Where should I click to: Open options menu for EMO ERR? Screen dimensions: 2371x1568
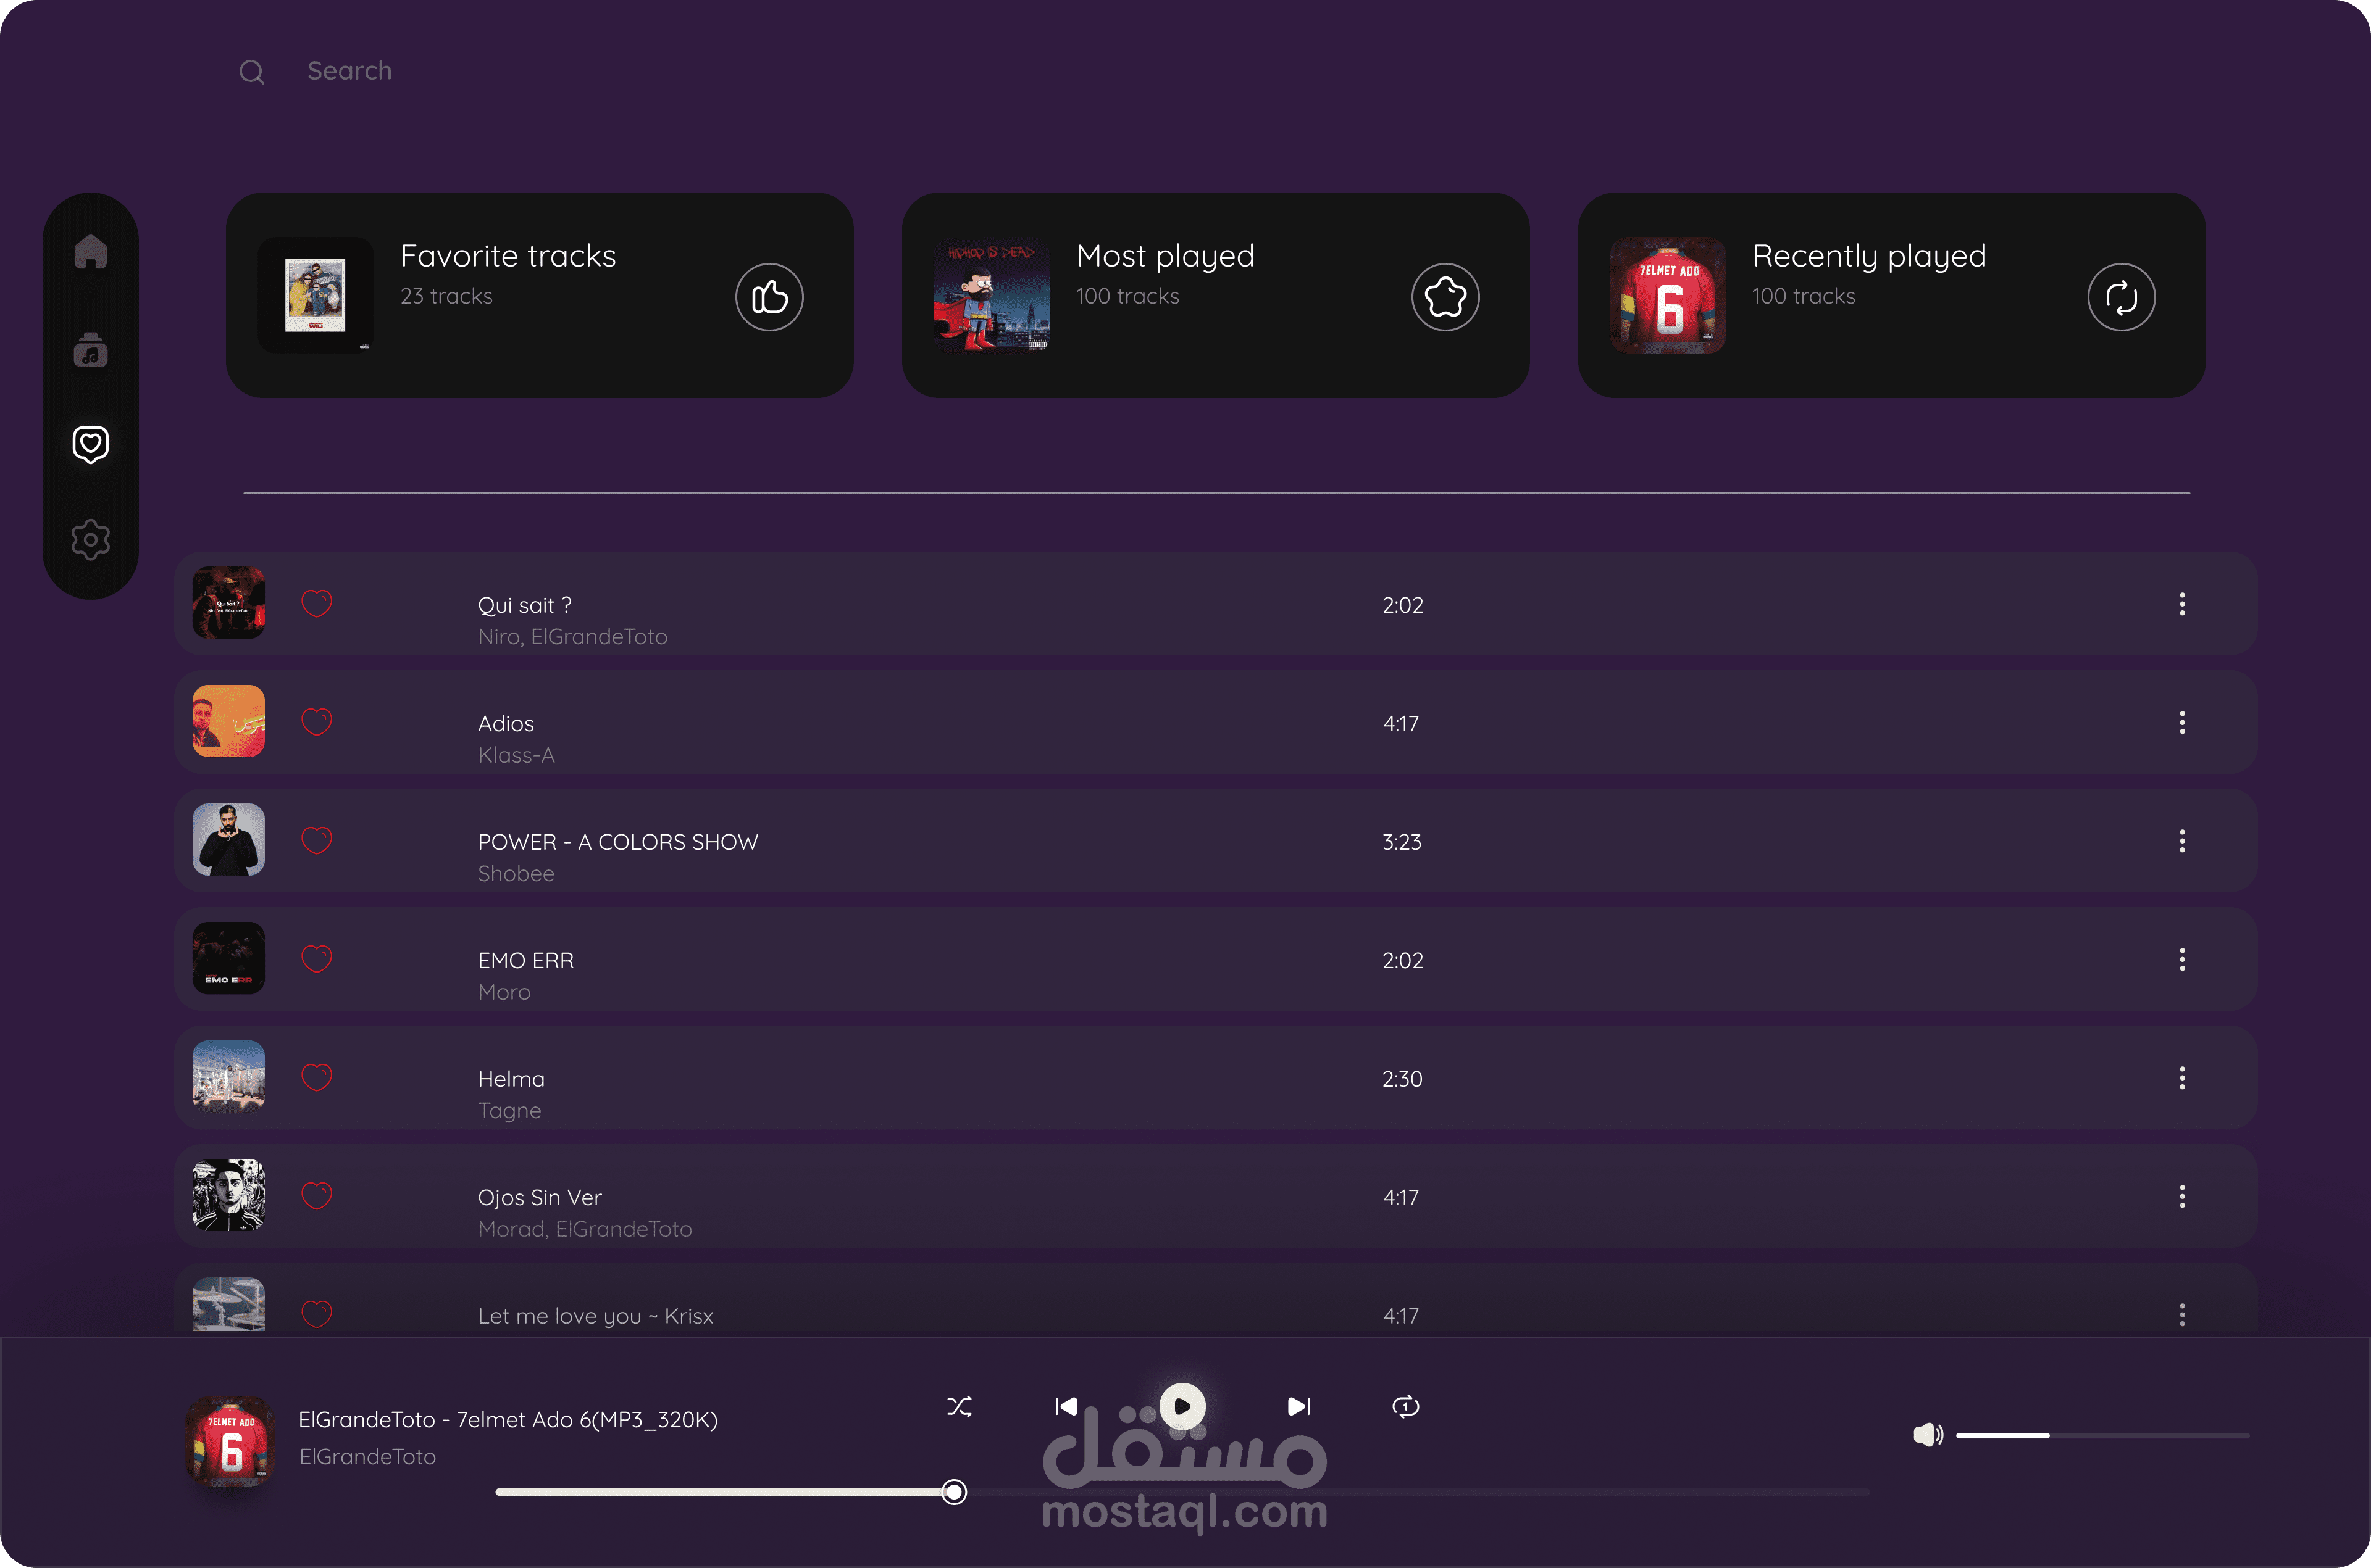(2182, 959)
